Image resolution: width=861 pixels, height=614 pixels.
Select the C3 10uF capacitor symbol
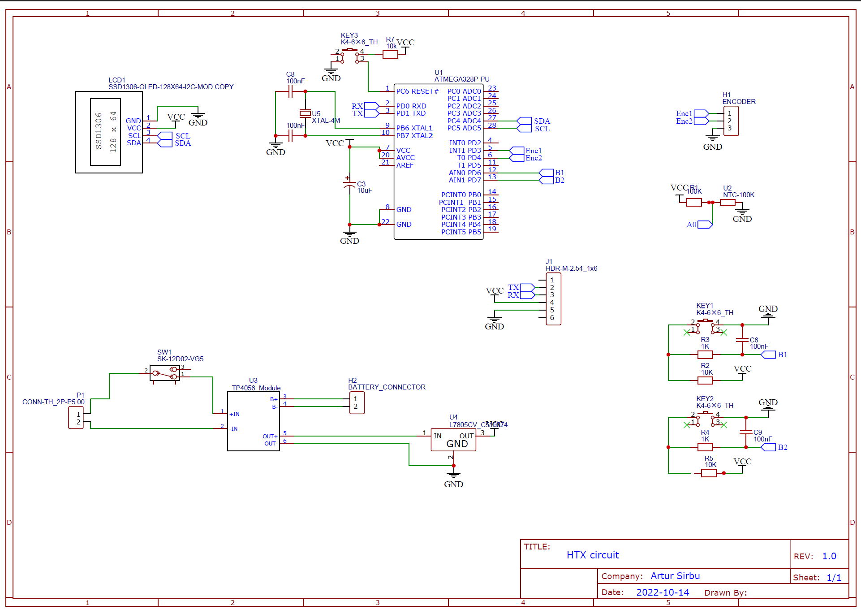(349, 185)
